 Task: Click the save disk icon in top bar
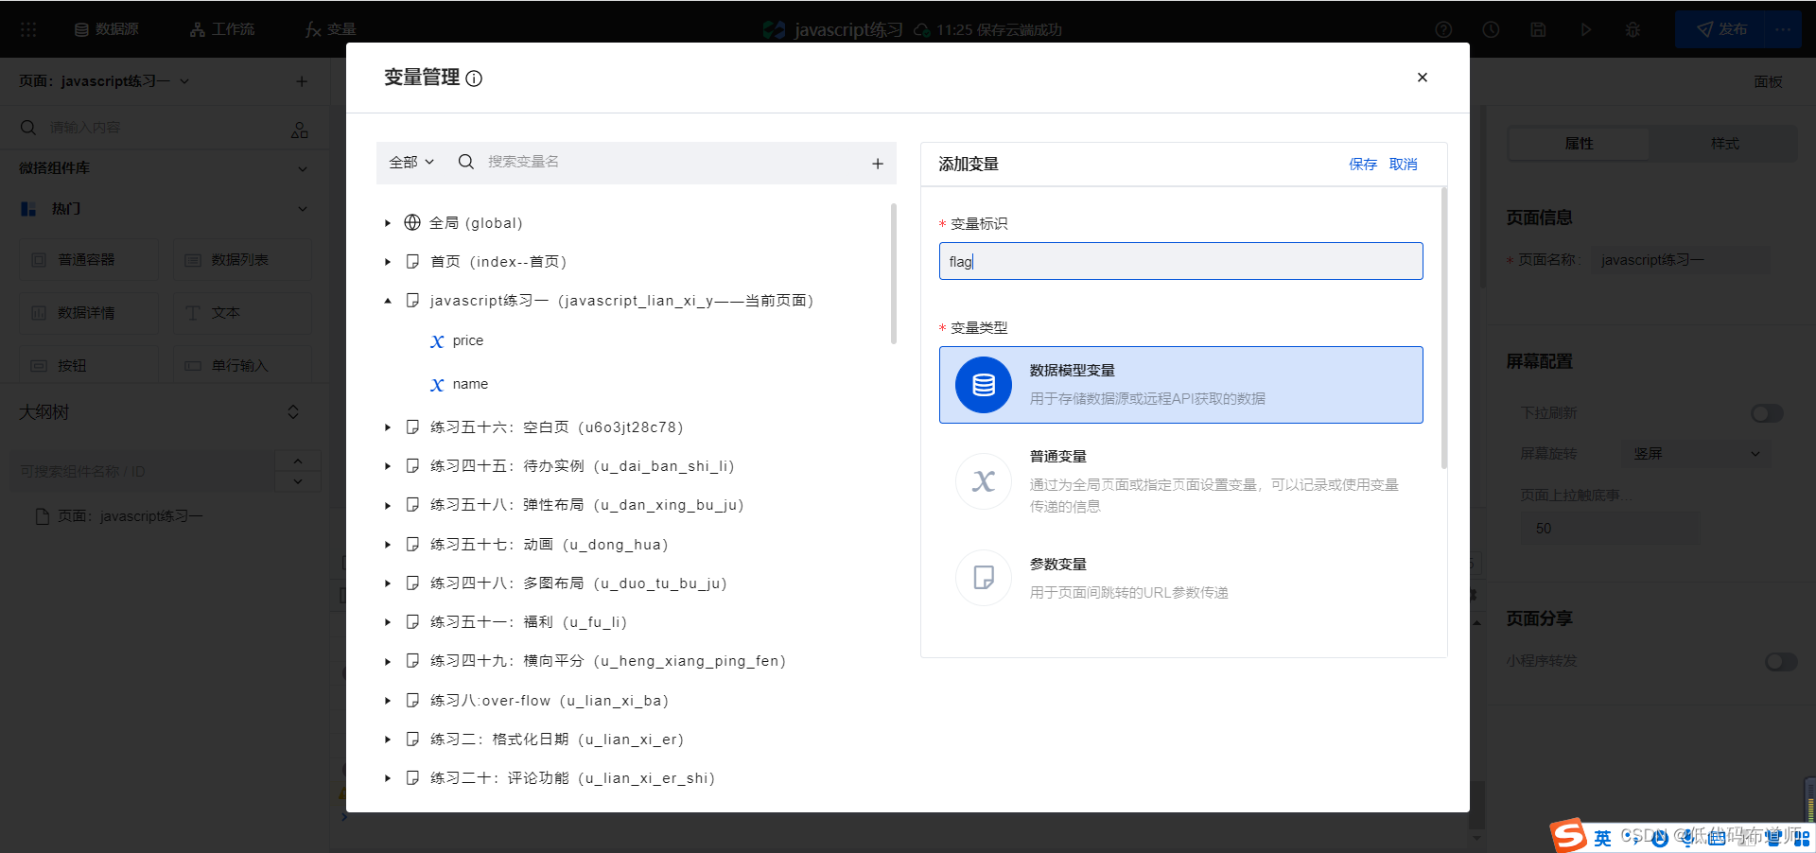tap(1538, 29)
